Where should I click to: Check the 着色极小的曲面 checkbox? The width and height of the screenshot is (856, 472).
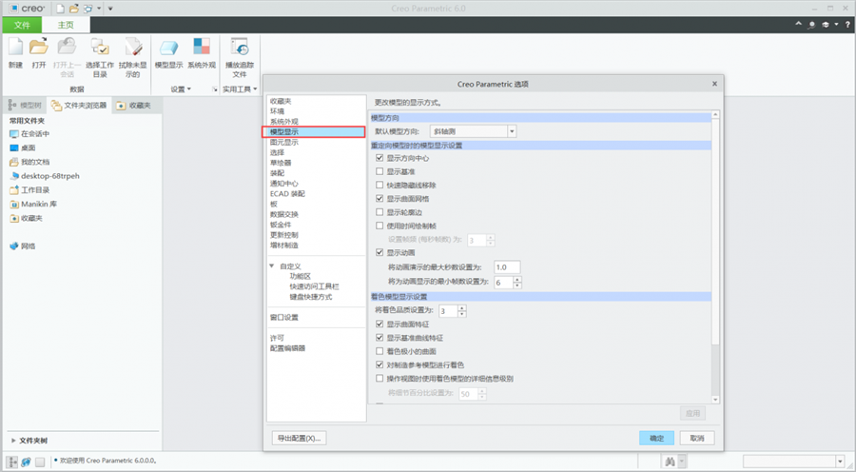pyautogui.click(x=379, y=351)
